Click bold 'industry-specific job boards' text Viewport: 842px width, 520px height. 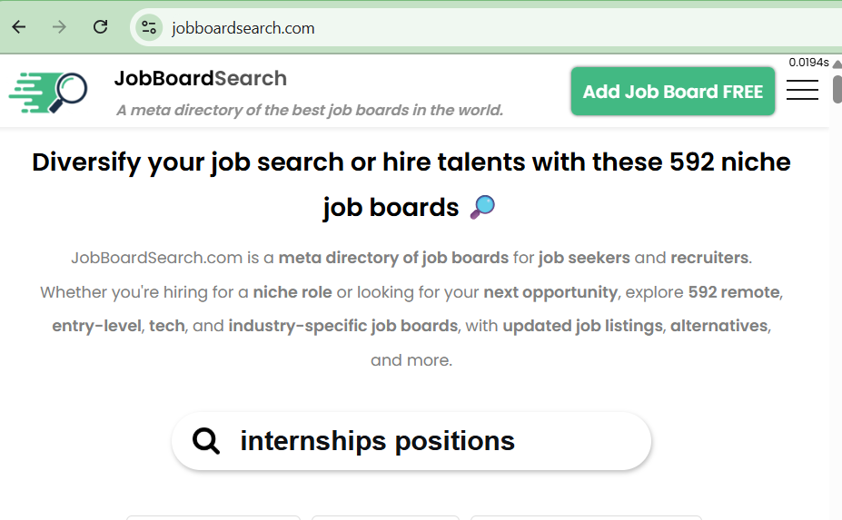(343, 326)
